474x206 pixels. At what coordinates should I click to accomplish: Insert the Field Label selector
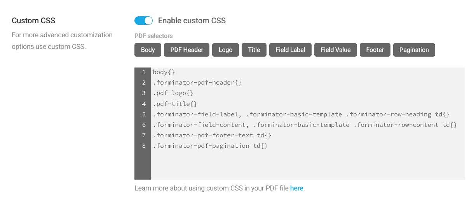point(290,50)
